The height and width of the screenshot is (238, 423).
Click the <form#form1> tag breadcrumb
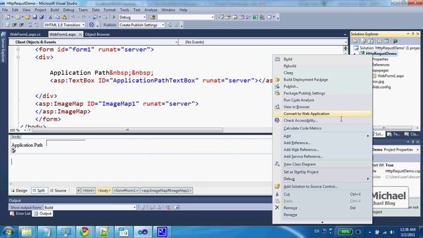[126, 190]
